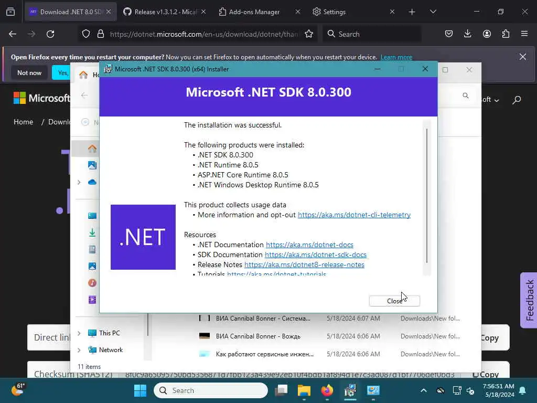Click the File Explorer back arrow

click(x=84, y=96)
